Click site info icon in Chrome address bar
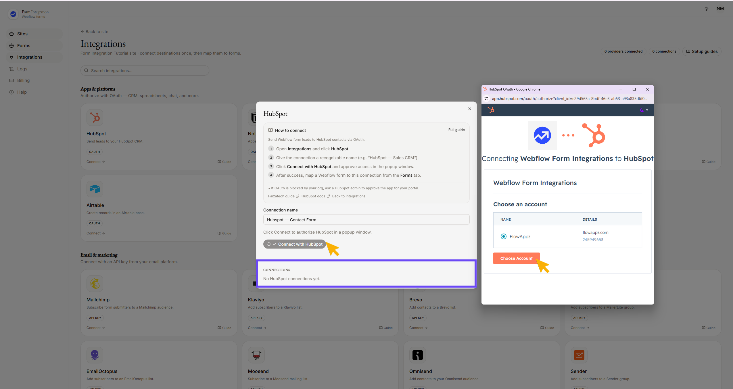The image size is (733, 389). (486, 99)
